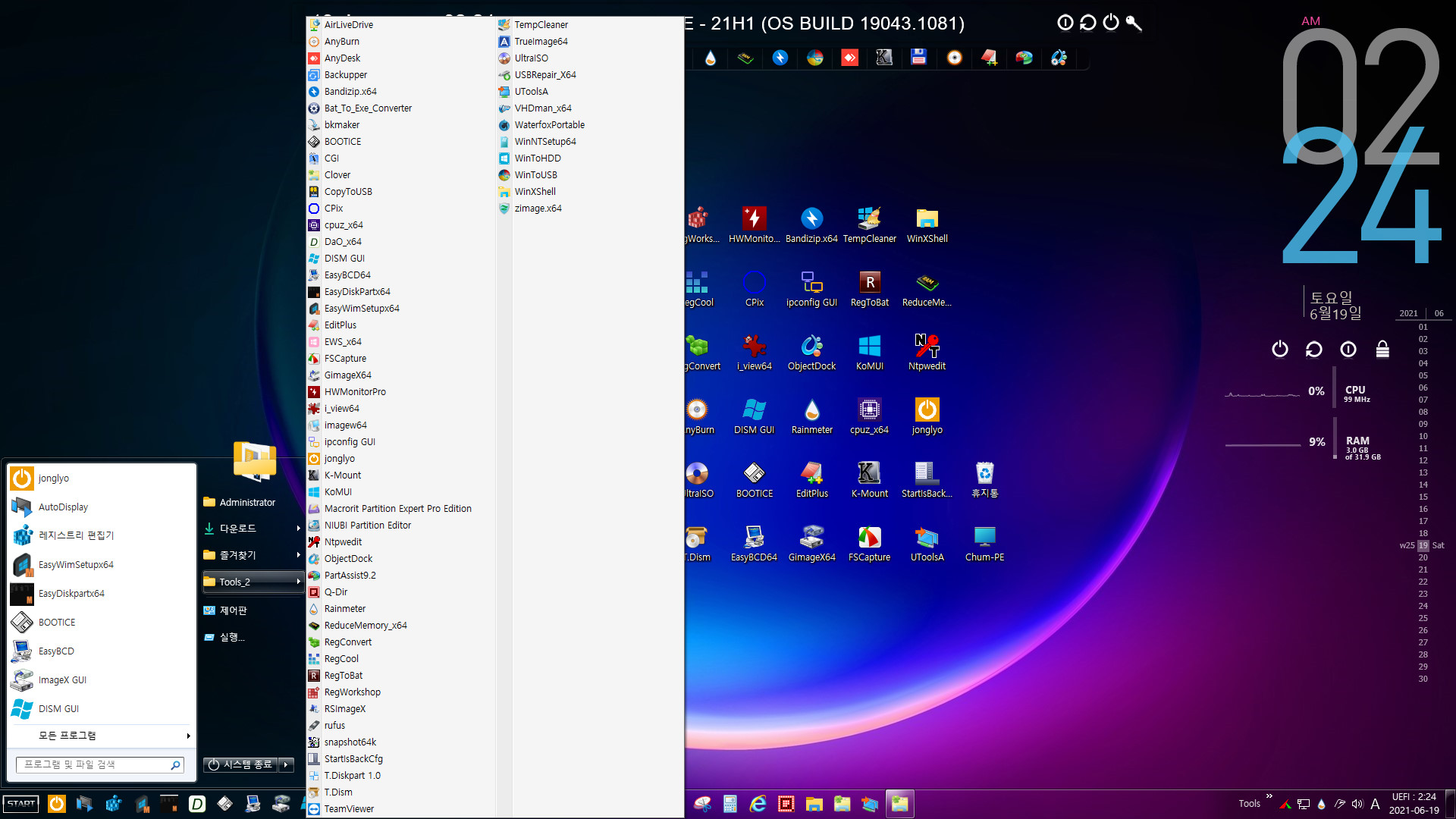The height and width of the screenshot is (819, 1456).
Task: Expand the 다운로드 submenu
Action: click(298, 529)
